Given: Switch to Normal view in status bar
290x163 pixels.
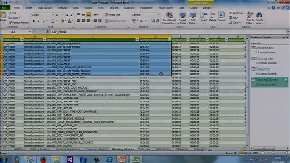Looking at the screenshot, I should pyautogui.click(x=241, y=153).
